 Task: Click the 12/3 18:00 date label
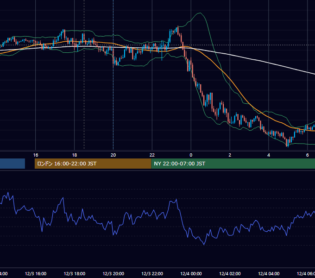pyautogui.click(x=75, y=274)
